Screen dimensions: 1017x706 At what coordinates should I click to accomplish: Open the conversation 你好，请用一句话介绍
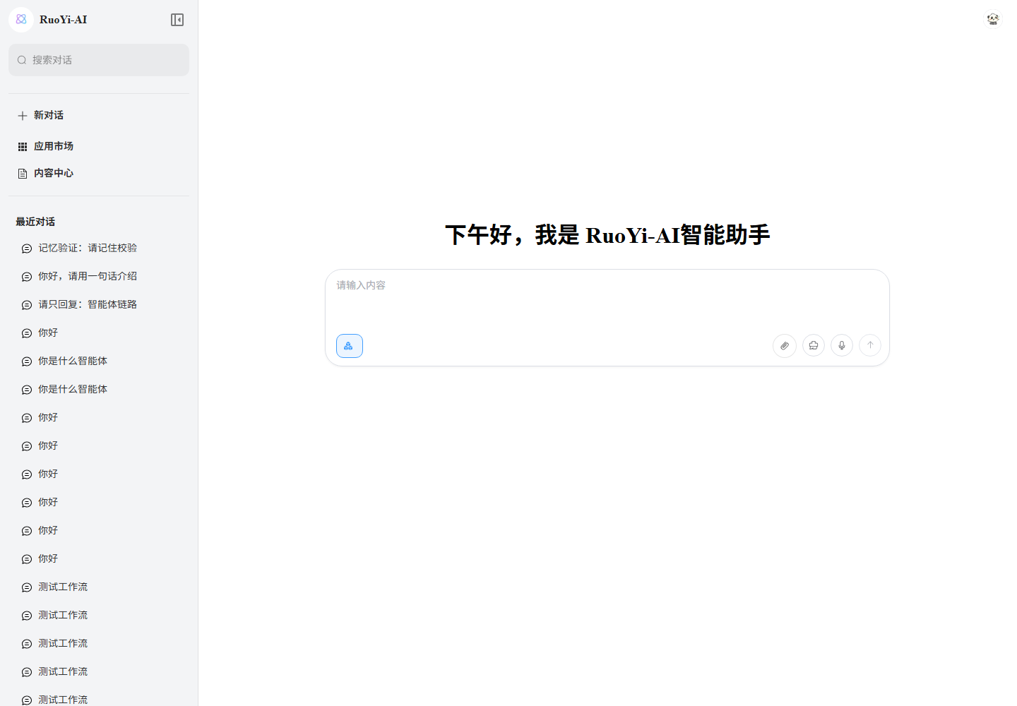click(99, 276)
